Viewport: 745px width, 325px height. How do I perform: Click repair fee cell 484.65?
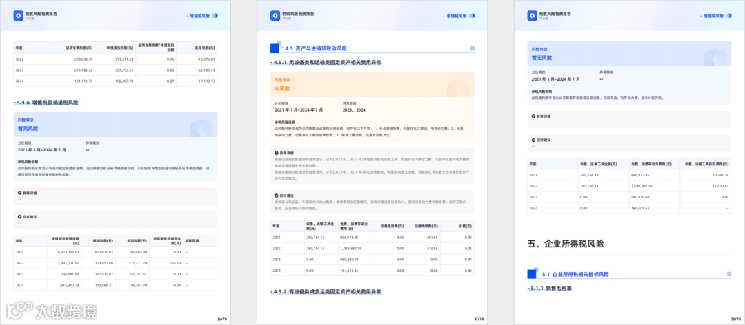(x=432, y=238)
